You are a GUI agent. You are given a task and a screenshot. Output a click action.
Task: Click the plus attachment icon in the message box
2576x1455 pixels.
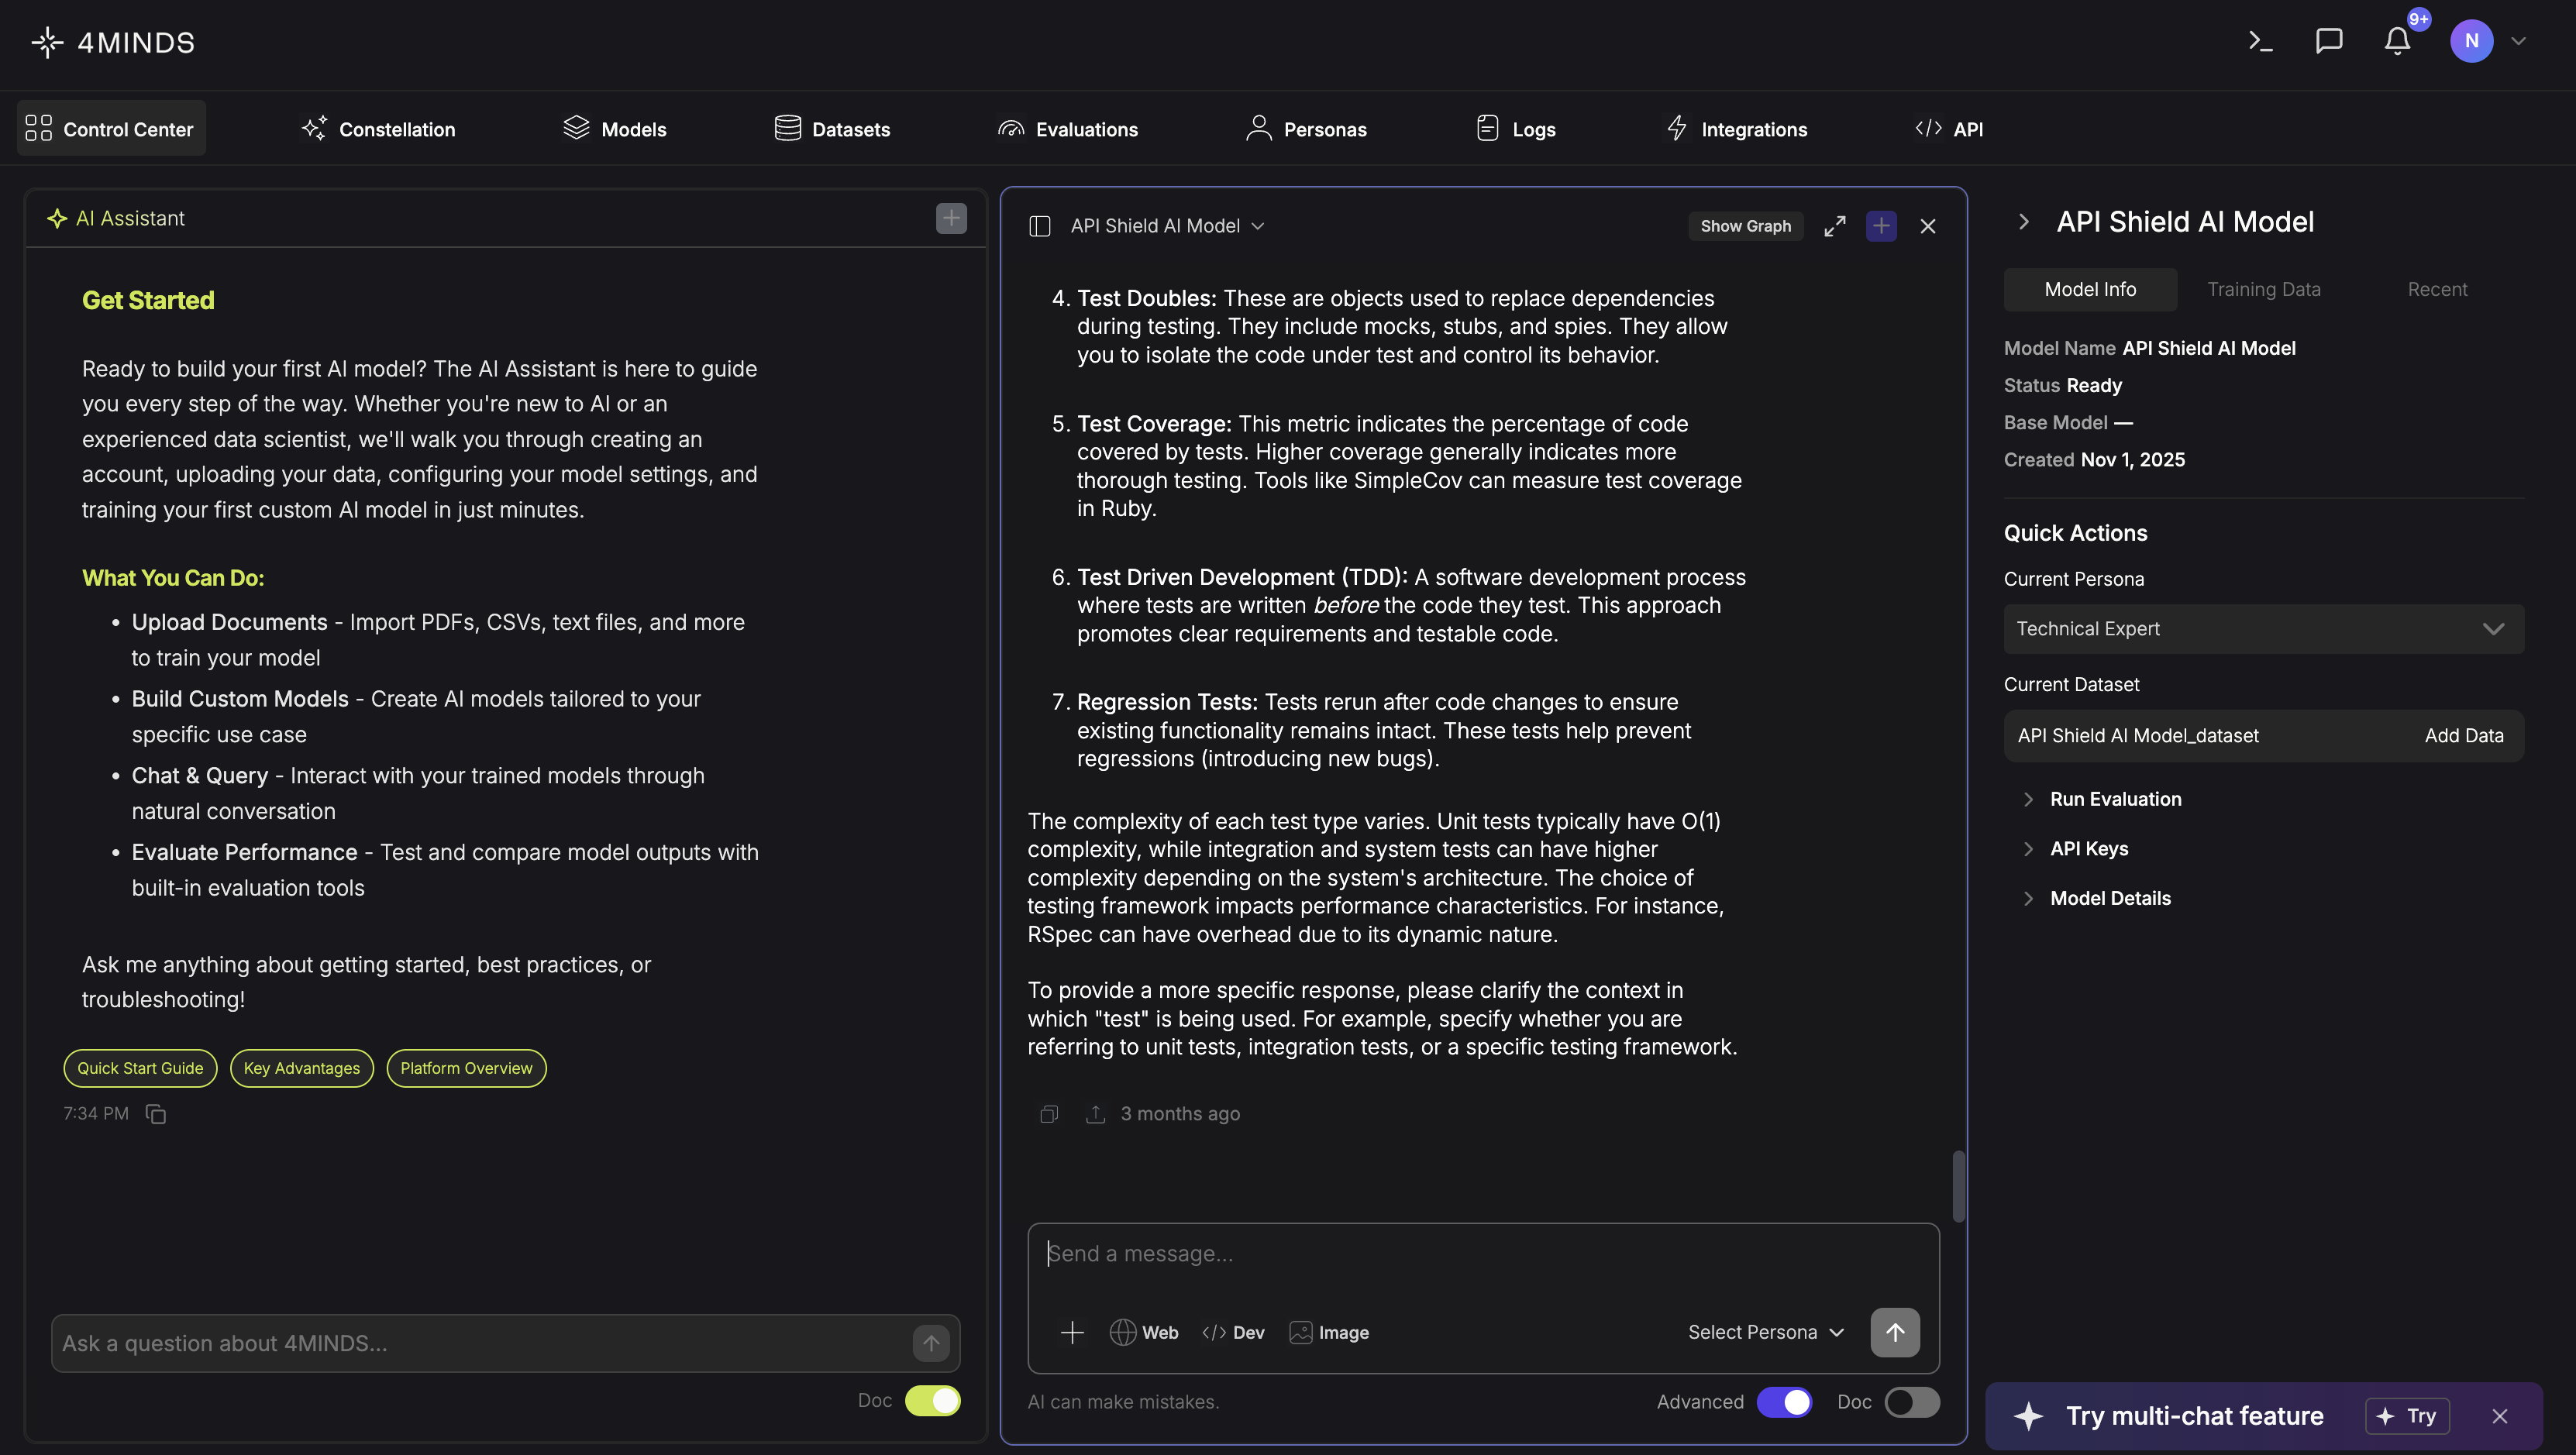[1072, 1332]
